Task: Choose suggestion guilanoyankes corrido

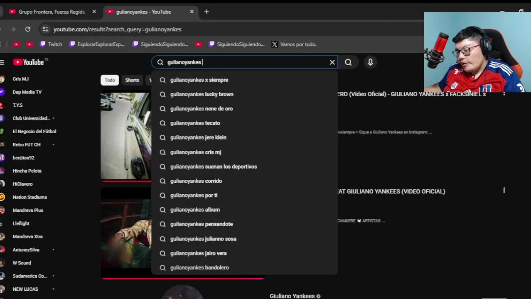Action: point(244,181)
